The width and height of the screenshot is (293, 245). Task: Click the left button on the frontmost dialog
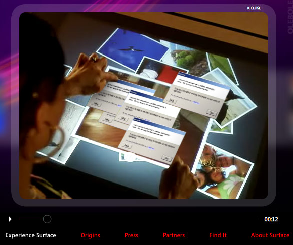click(127, 146)
